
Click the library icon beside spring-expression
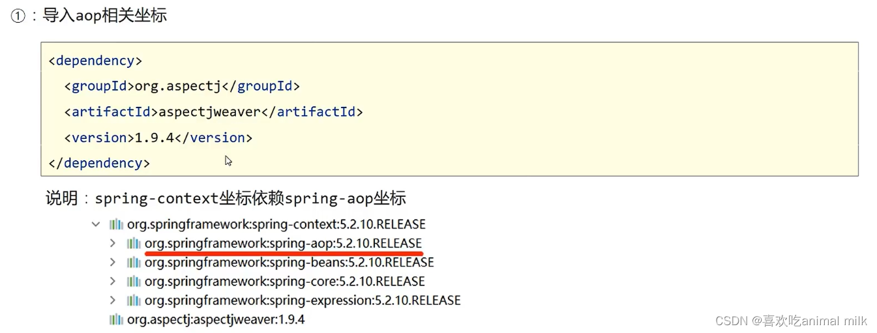point(134,300)
